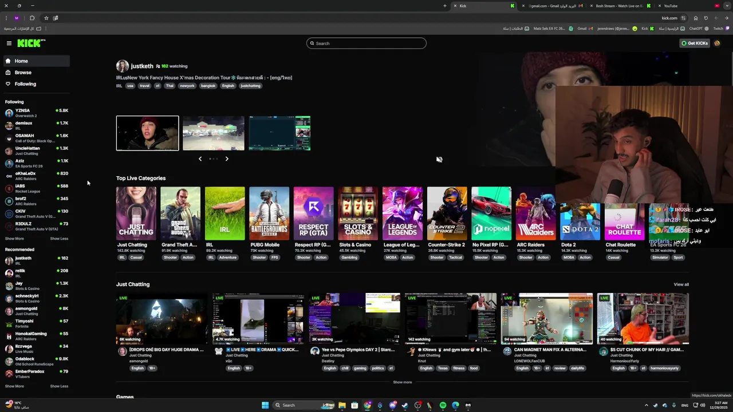Collapse Following list with Show Less

(59, 239)
